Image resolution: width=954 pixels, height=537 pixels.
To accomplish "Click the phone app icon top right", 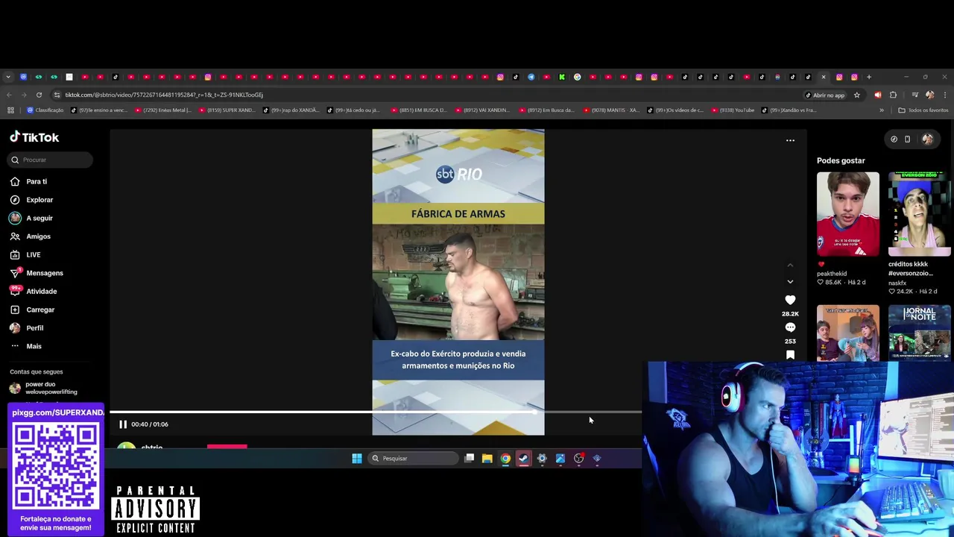I will click(907, 139).
